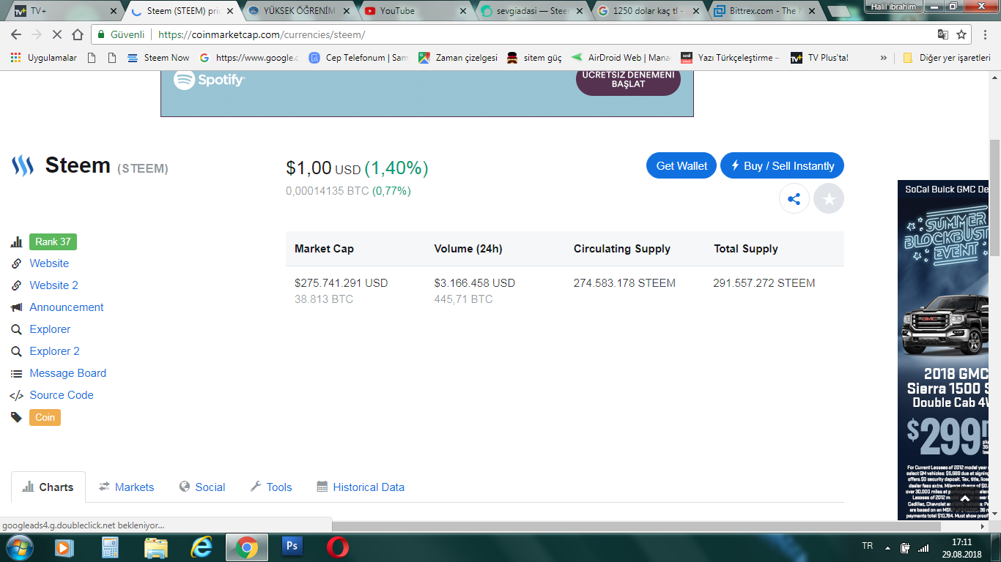The image size is (1001, 562).
Task: Show more bookmarks with the » chevron
Action: (884, 58)
